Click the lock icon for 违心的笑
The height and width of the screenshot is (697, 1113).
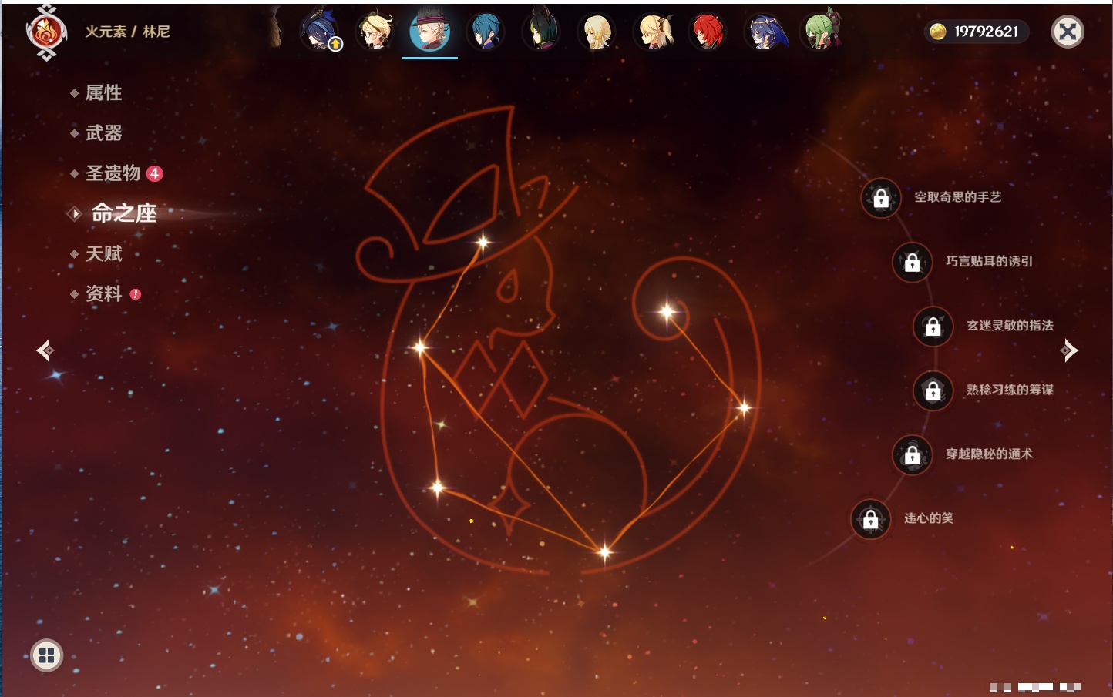click(871, 520)
